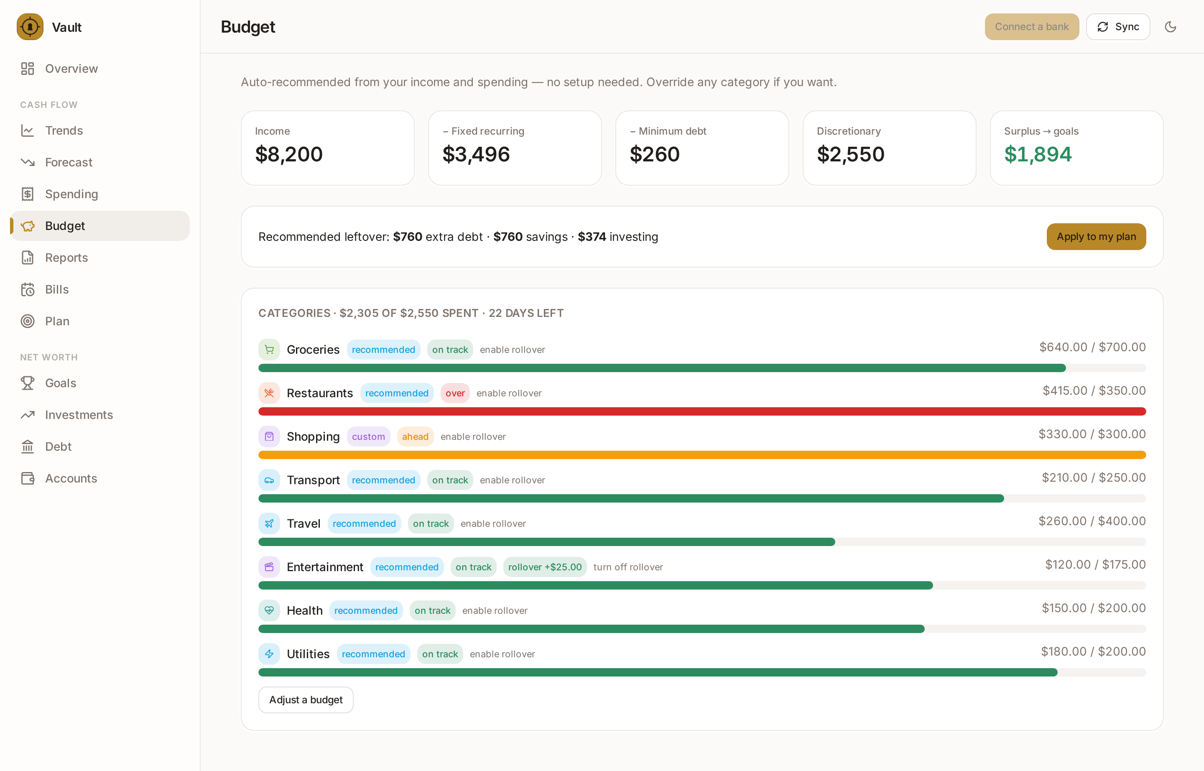Open the Overview page
The height and width of the screenshot is (771, 1204).
coord(100,69)
